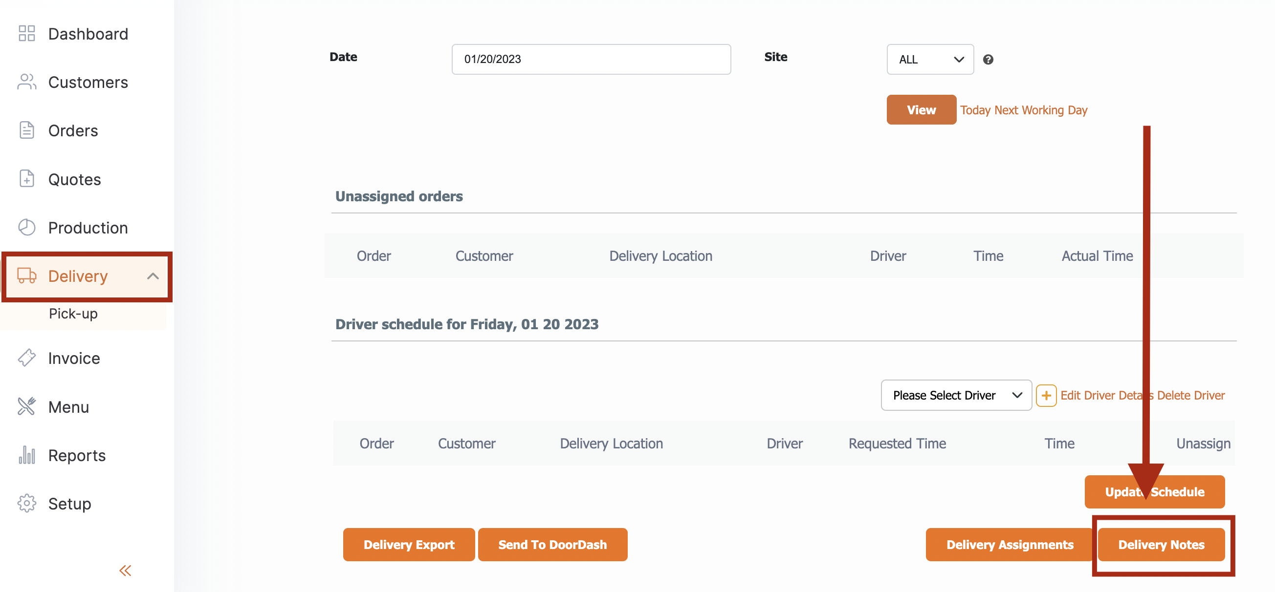Open Dashboard grid icon in sidebar
The width and height of the screenshot is (1275, 592).
(x=27, y=34)
